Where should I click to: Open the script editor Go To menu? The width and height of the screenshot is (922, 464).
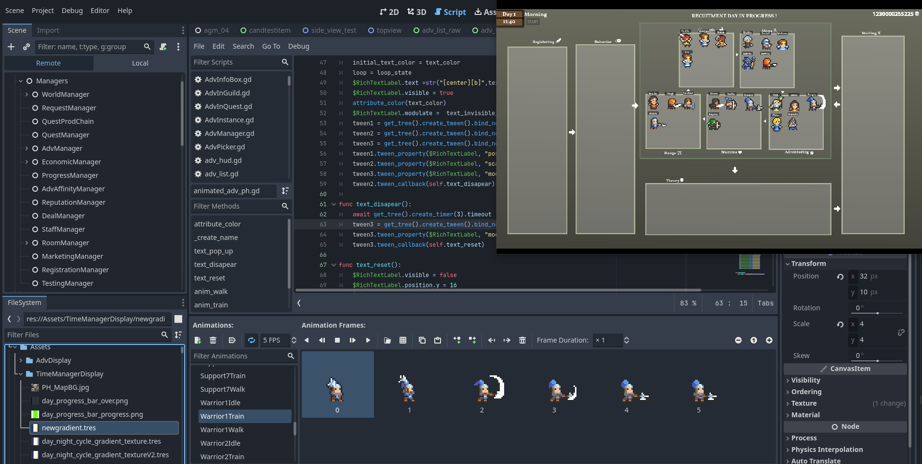click(x=271, y=46)
